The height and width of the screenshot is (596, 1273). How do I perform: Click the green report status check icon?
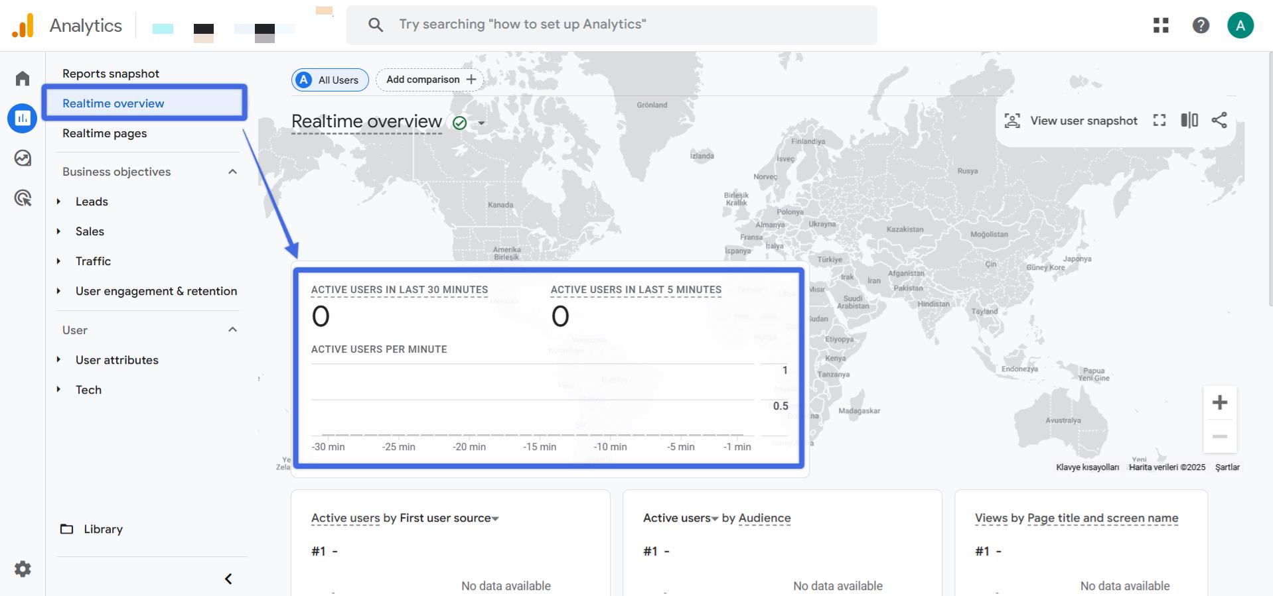pos(459,123)
